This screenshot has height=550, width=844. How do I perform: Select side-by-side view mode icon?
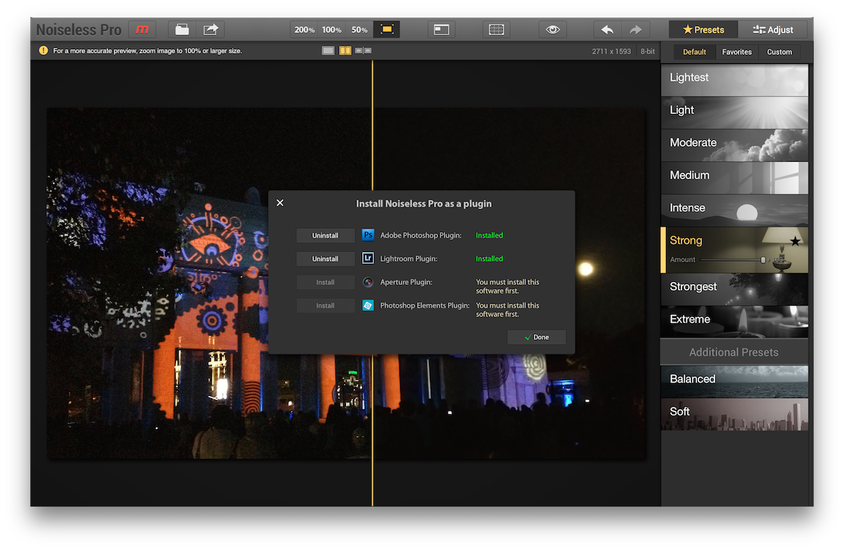pyautogui.click(x=363, y=51)
